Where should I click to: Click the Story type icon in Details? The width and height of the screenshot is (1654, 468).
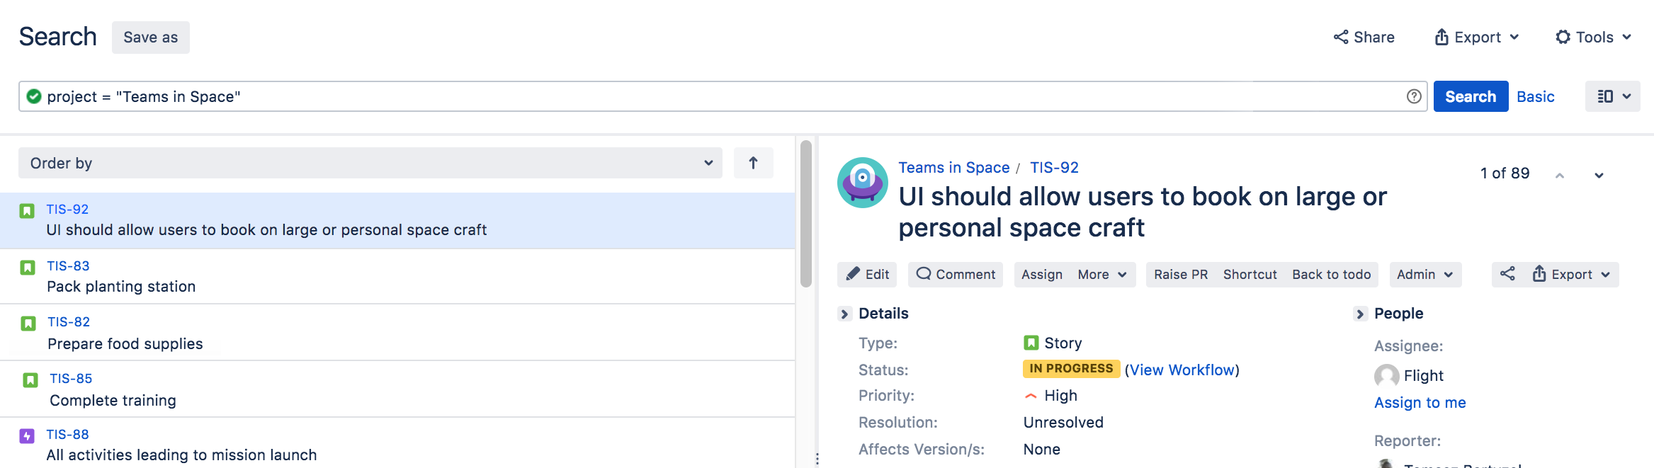click(1031, 343)
